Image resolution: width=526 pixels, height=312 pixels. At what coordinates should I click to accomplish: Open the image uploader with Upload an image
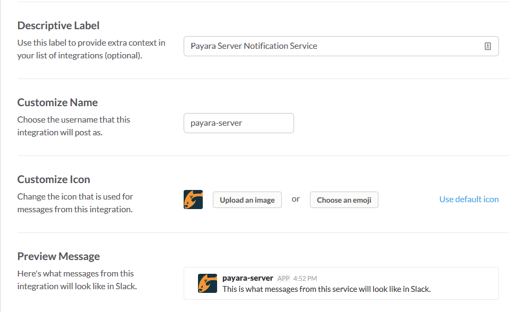tap(247, 200)
